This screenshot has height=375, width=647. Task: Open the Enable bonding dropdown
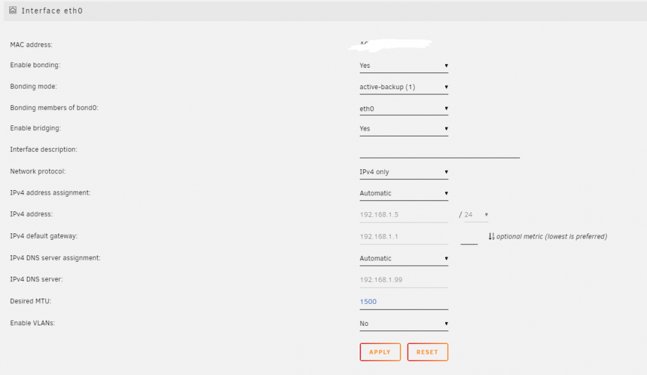click(x=404, y=65)
